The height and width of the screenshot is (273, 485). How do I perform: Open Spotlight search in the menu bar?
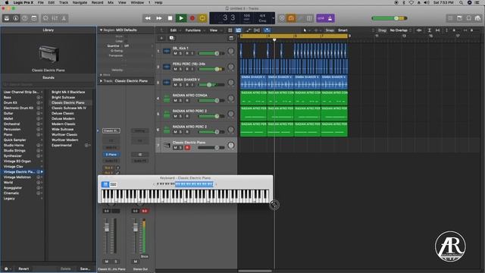pos(461,2)
